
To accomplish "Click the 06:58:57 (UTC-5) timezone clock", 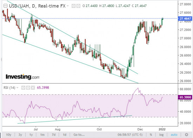I will 130,135.
